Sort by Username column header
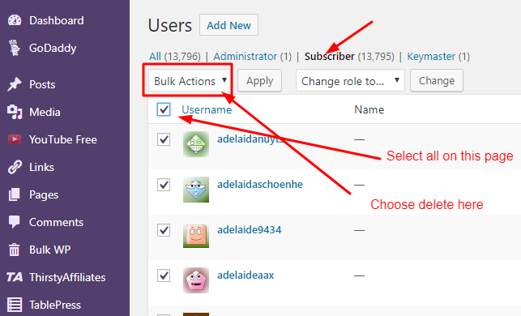This screenshot has width=521, height=316. click(207, 109)
